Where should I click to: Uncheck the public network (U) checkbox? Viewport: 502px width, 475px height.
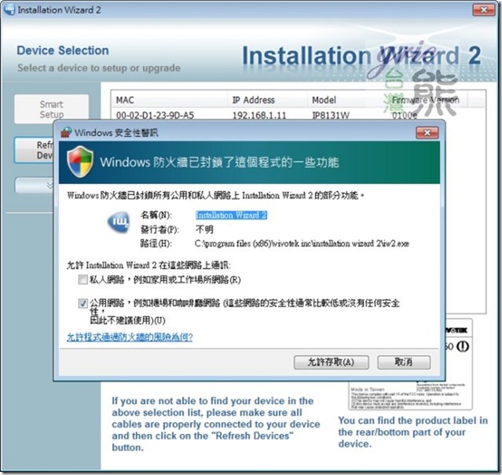pyautogui.click(x=83, y=304)
